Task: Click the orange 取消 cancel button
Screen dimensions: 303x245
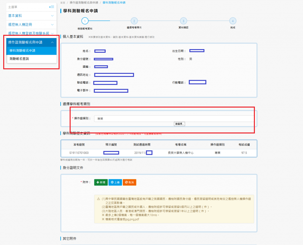Action: pyautogui.click(x=129, y=183)
